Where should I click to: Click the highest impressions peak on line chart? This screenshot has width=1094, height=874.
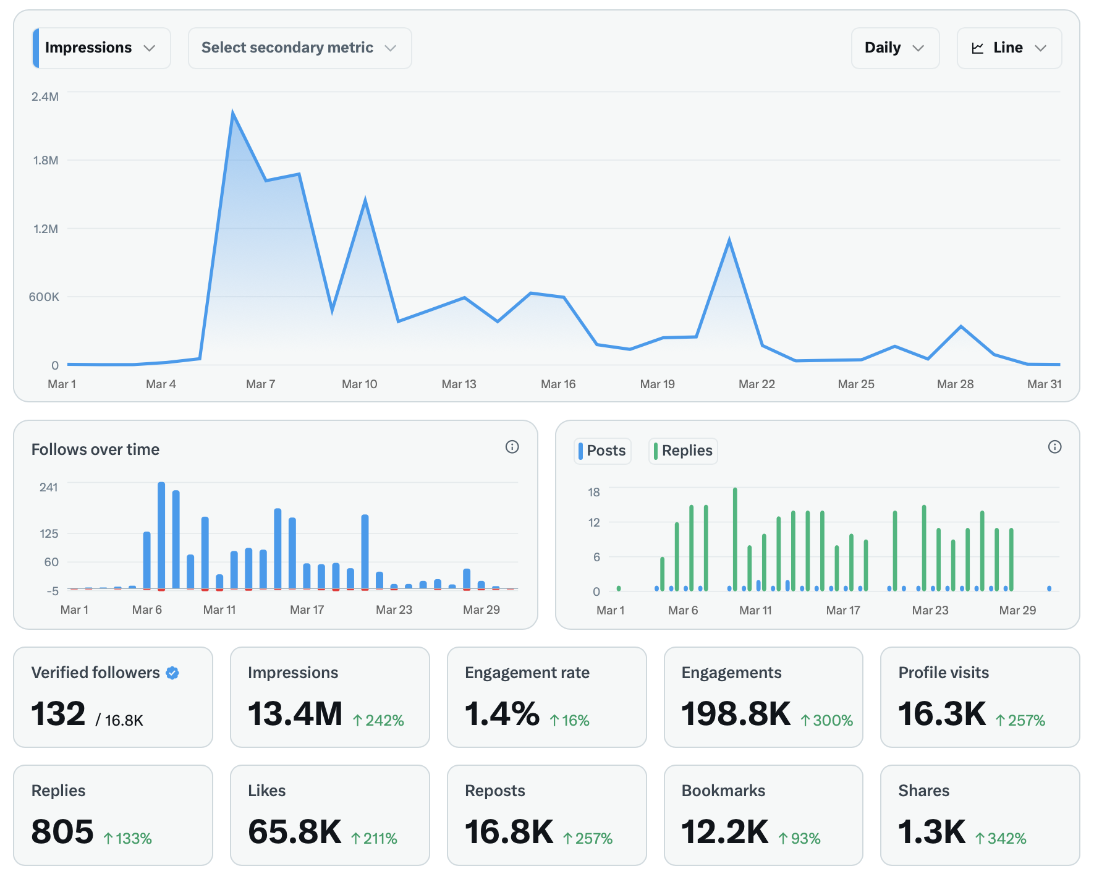(232, 112)
